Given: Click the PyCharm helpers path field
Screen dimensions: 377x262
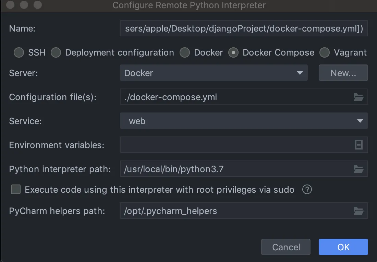Looking at the screenshot, I should 236,211.
